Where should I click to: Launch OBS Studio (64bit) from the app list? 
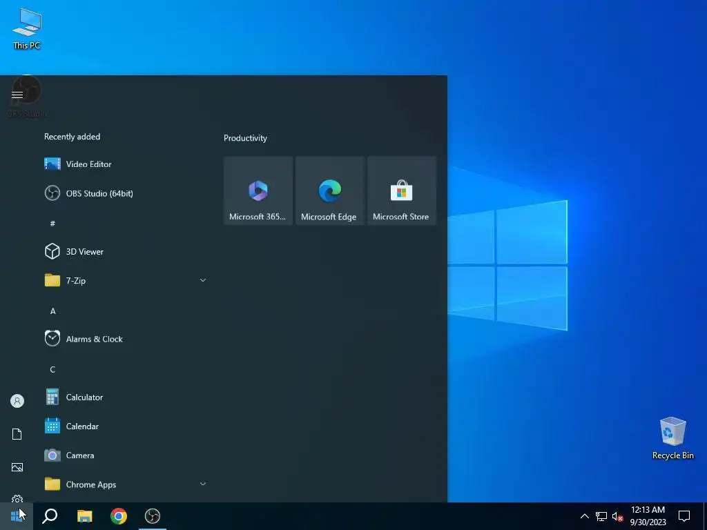[126, 193]
